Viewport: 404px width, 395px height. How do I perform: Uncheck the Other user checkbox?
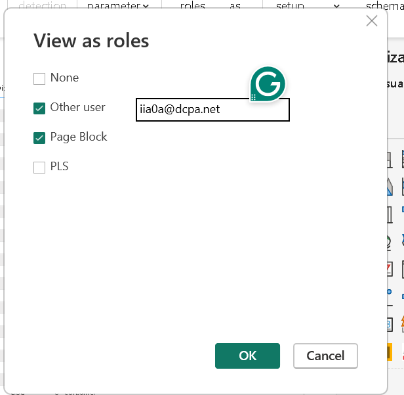pyautogui.click(x=39, y=108)
